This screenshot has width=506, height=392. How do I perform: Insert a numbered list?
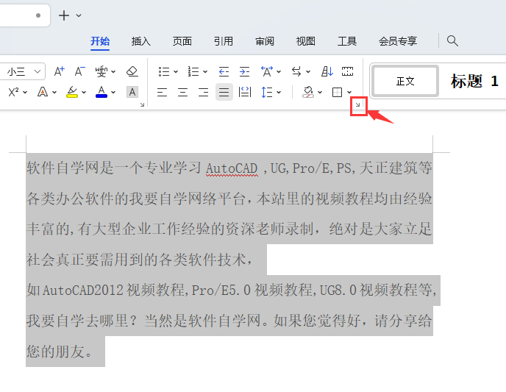click(193, 71)
